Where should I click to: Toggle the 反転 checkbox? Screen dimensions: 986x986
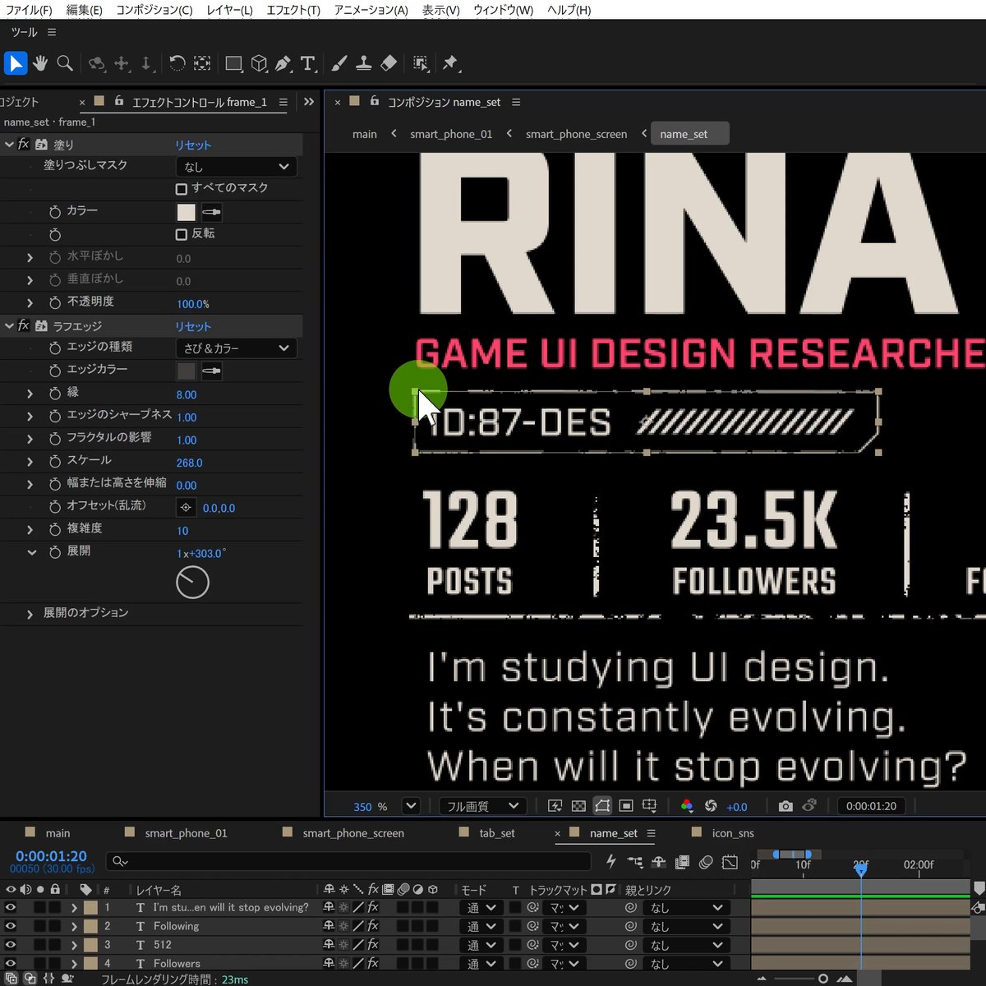(x=182, y=234)
